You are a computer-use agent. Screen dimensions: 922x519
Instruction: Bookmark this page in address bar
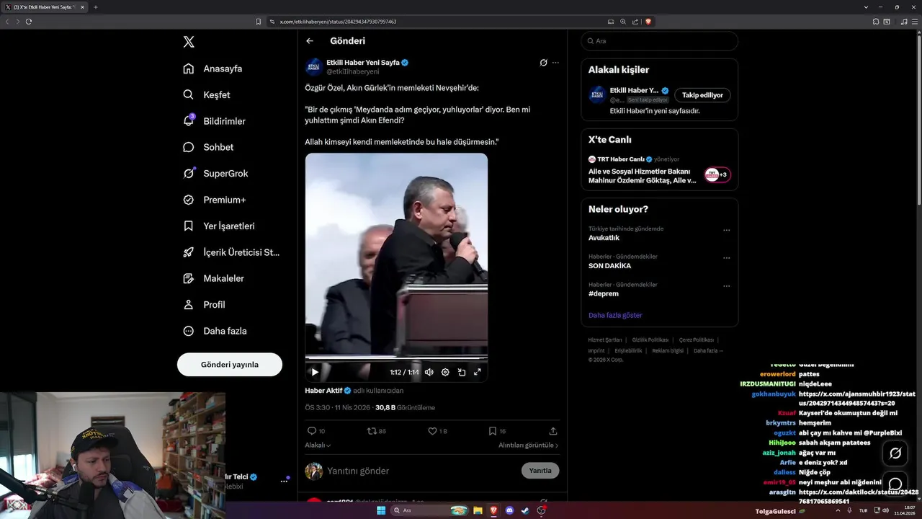click(x=258, y=22)
